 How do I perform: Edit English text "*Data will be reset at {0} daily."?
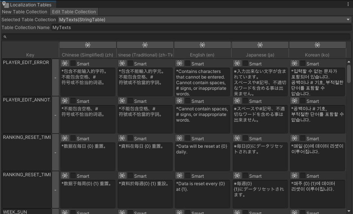[x=202, y=157]
